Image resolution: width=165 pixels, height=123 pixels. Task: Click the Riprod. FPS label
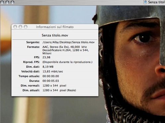(x=31, y=62)
